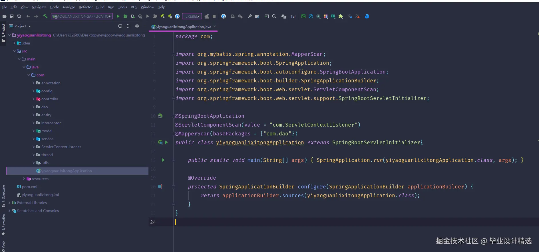The height and width of the screenshot is (252, 539).
Task: Debug with JRebel rocket bug icon
Action: [170, 17]
